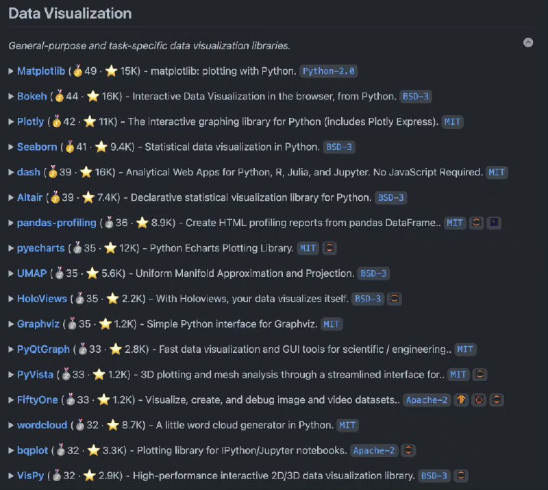The width and height of the screenshot is (548, 490).
Task: Open the FiftyOne project link
Action: pyautogui.click(x=38, y=400)
